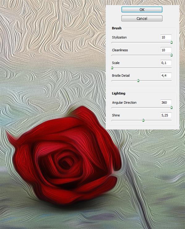Adjust the Scale slider handle

(x=112, y=68)
